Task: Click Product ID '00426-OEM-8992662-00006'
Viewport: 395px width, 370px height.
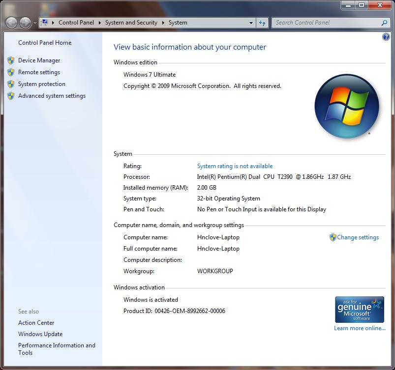Action: point(190,311)
